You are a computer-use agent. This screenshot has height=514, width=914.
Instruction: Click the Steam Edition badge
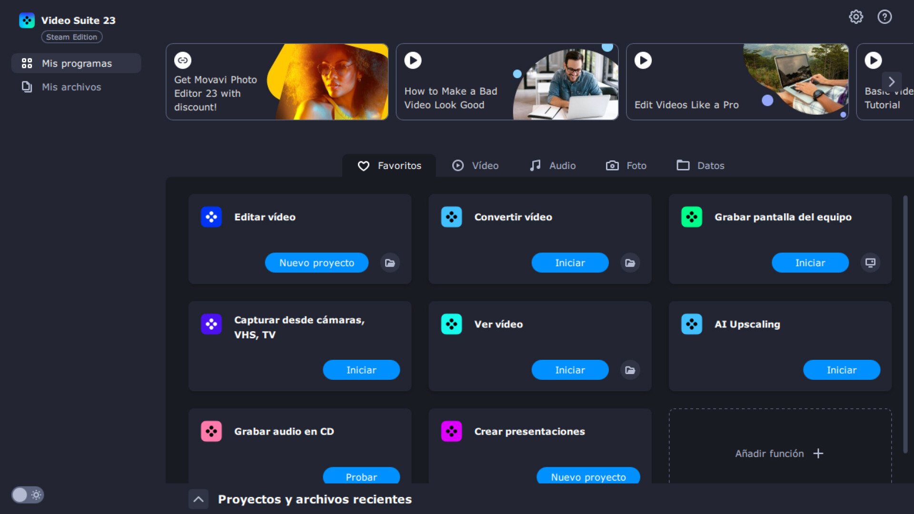click(x=72, y=37)
